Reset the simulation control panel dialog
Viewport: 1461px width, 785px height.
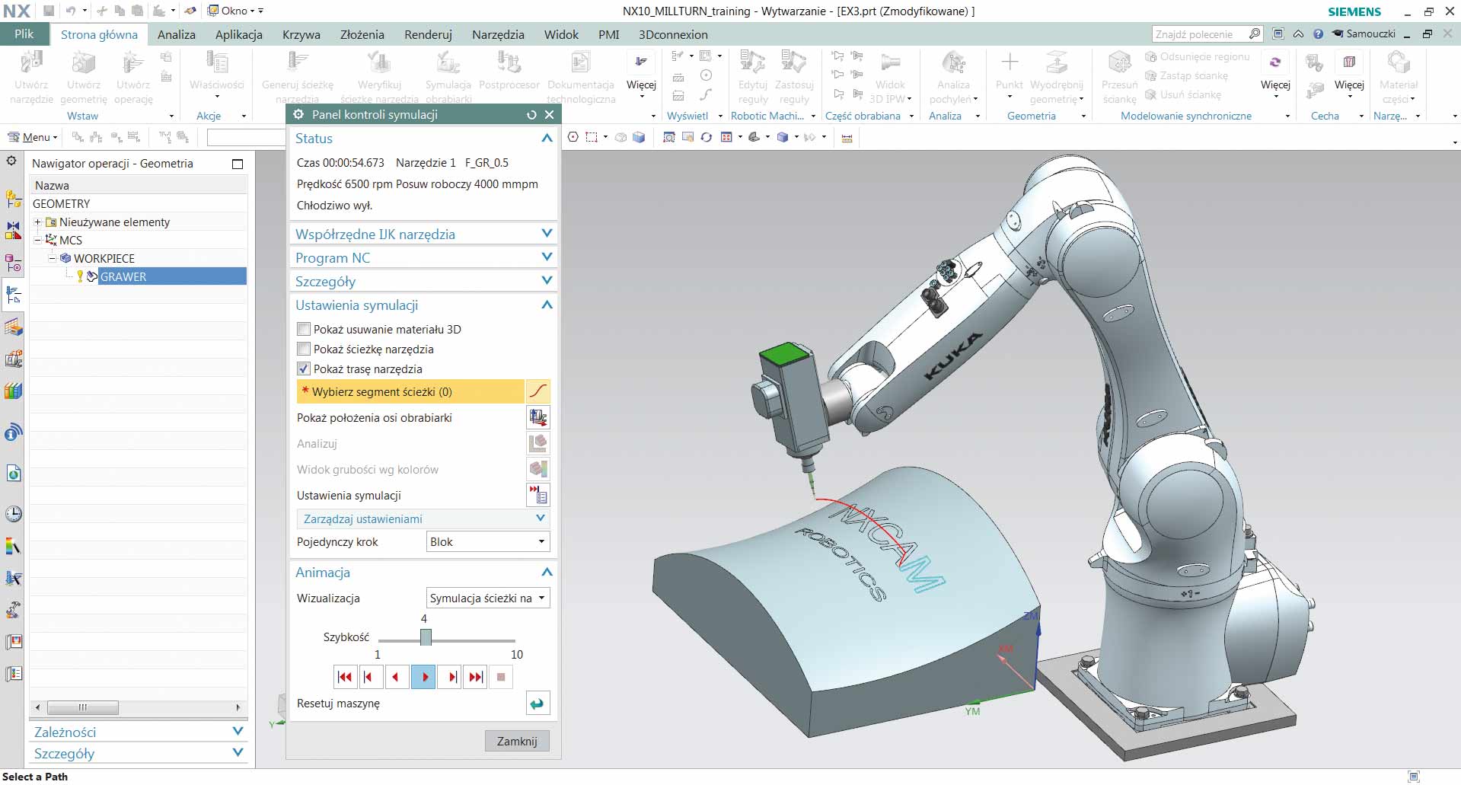point(531,114)
